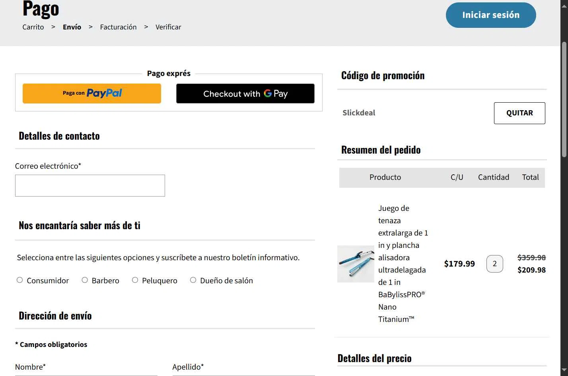Click the Total column header
568x376 pixels.
coord(530,177)
